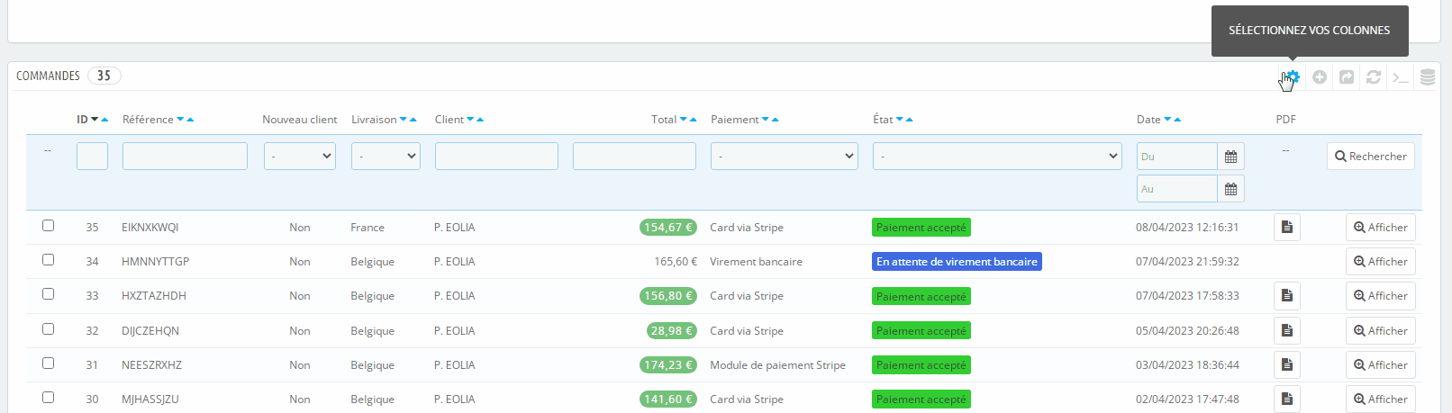
Task: Click Afficher for order MJHASSJZU
Action: (x=1381, y=400)
